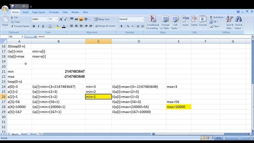The width and height of the screenshot is (254, 143).
Task: Enable Wrap Text
Action: [102, 19]
